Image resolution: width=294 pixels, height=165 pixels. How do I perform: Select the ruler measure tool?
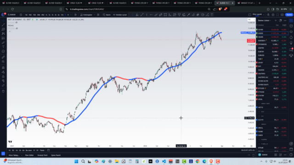pos(3,57)
